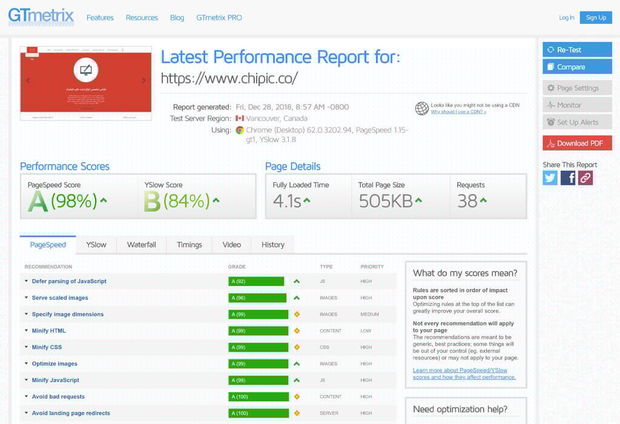This screenshot has height=424, width=620.
Task: Sort by the Type column header
Action: pos(326,267)
